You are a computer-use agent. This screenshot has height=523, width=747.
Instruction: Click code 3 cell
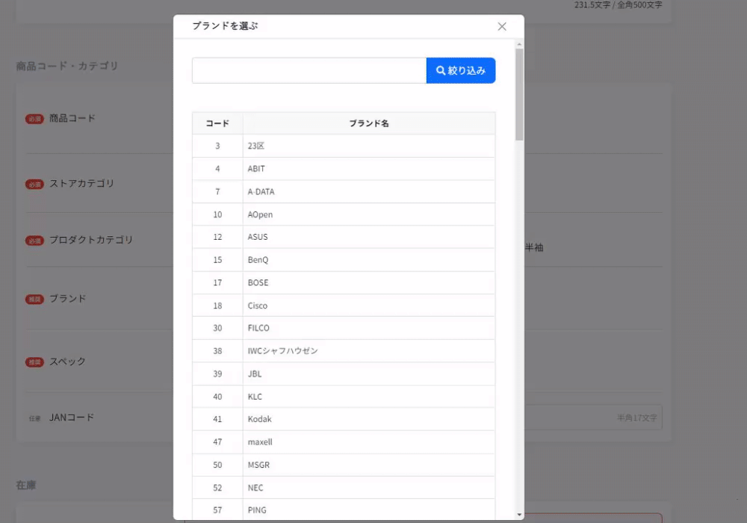coord(217,146)
